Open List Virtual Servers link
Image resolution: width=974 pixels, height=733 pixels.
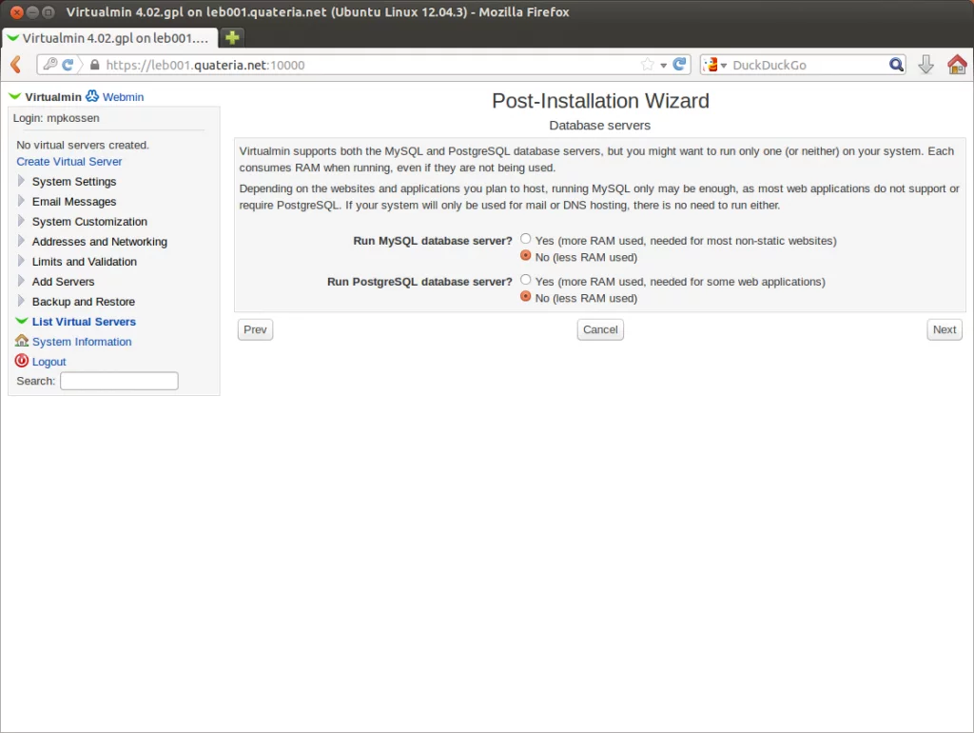coord(84,322)
